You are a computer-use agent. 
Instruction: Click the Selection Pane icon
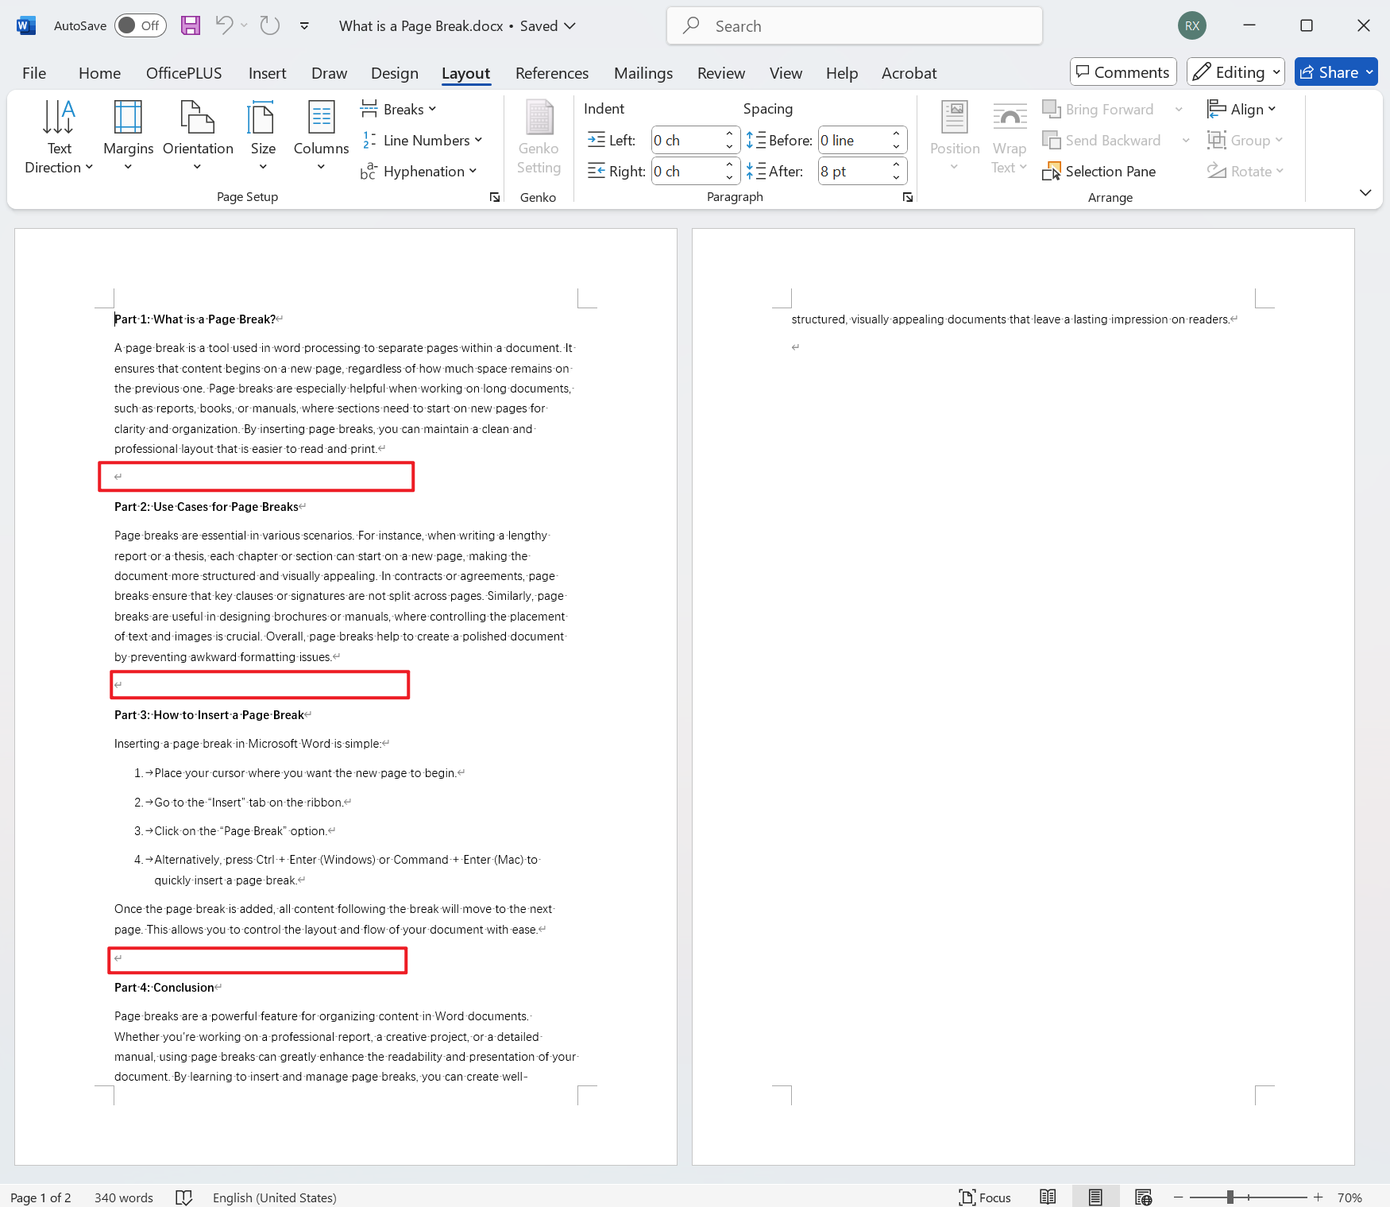[x=1099, y=171]
